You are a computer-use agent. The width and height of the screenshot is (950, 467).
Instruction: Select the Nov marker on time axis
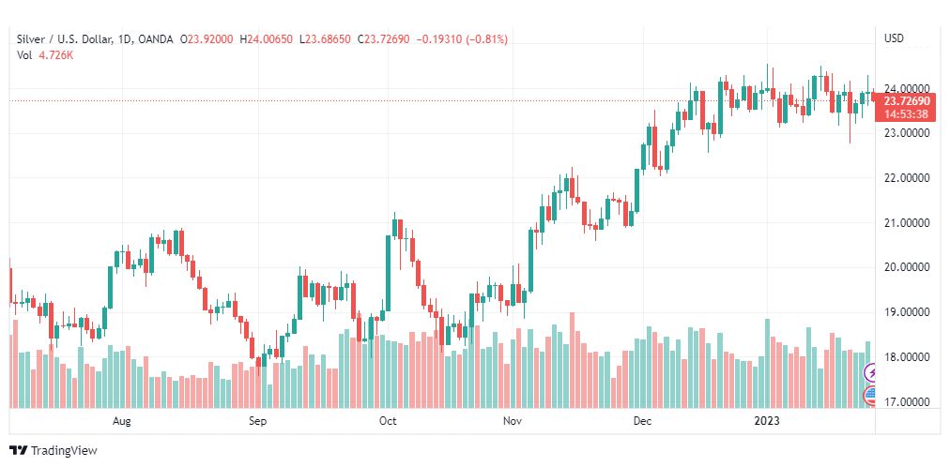[513, 421]
